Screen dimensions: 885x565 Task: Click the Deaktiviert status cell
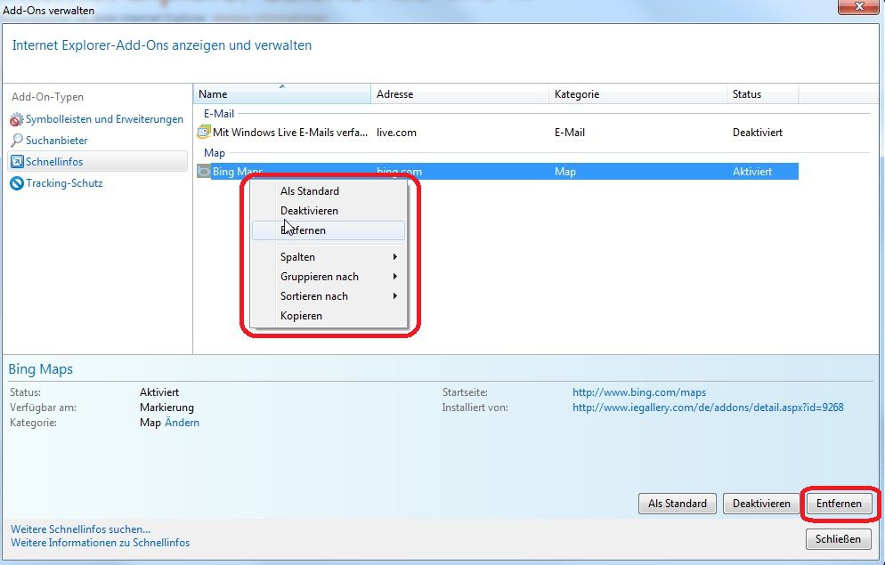(x=758, y=133)
